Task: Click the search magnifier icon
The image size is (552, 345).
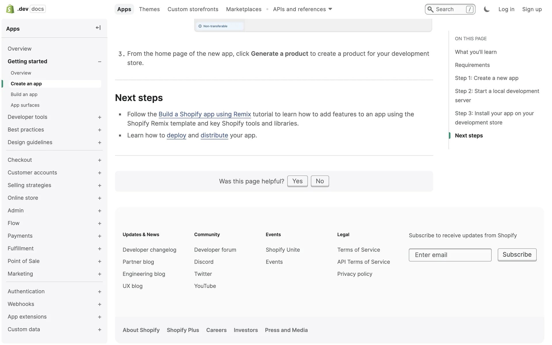Action: tap(430, 9)
